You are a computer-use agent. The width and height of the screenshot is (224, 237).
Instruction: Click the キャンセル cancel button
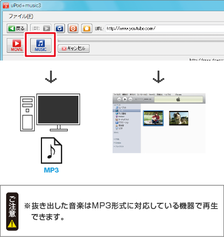coord(74,49)
